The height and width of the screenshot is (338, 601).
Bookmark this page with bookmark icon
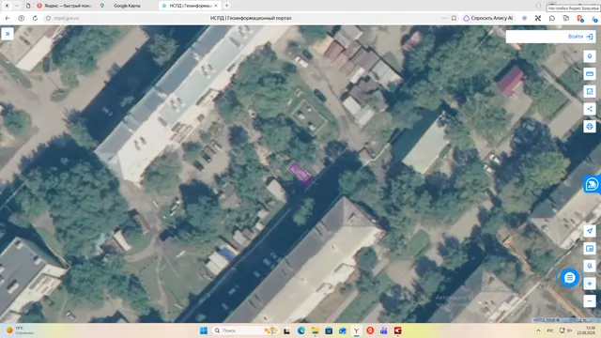pos(454,18)
